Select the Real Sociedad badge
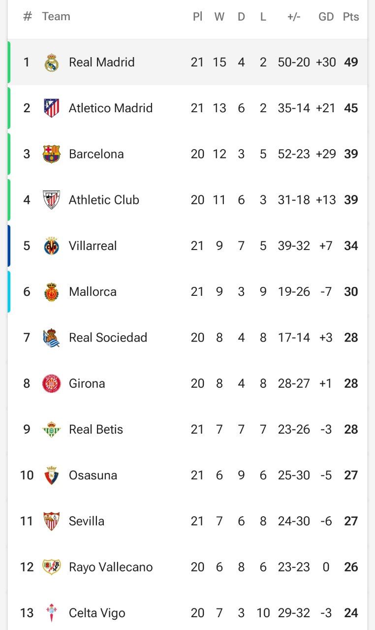 [x=51, y=338]
